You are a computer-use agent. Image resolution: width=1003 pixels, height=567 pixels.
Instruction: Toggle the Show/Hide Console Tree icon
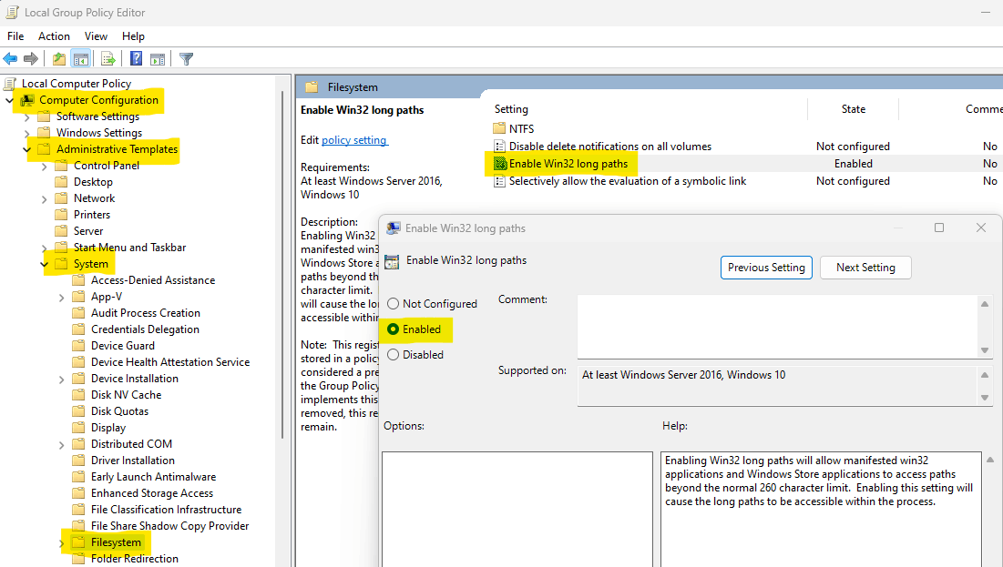[80, 59]
